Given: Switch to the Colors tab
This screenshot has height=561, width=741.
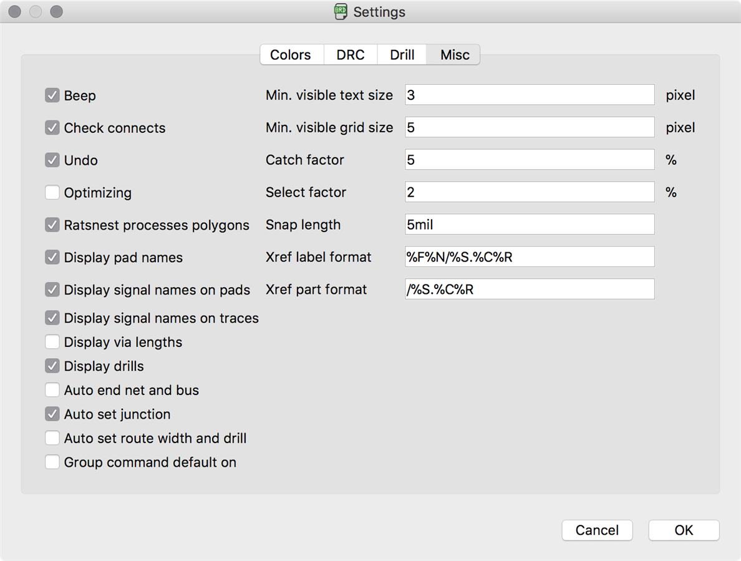Looking at the screenshot, I should (291, 55).
